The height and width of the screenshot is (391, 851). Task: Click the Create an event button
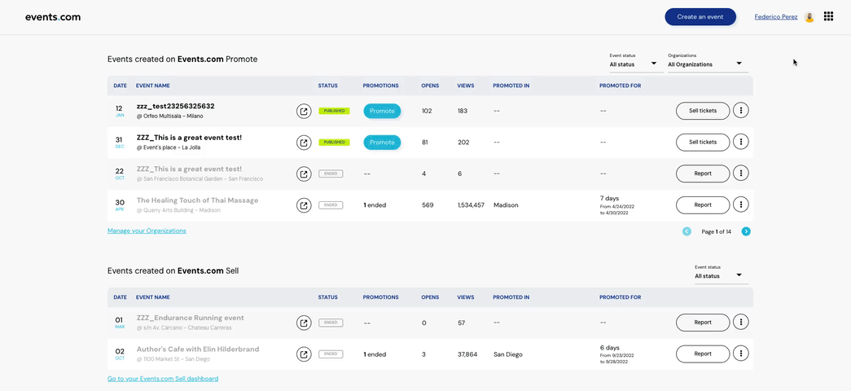point(700,17)
